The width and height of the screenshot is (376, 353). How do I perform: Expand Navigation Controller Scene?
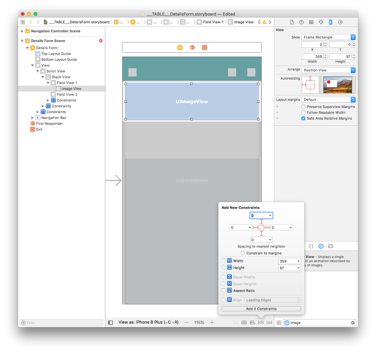[22, 31]
